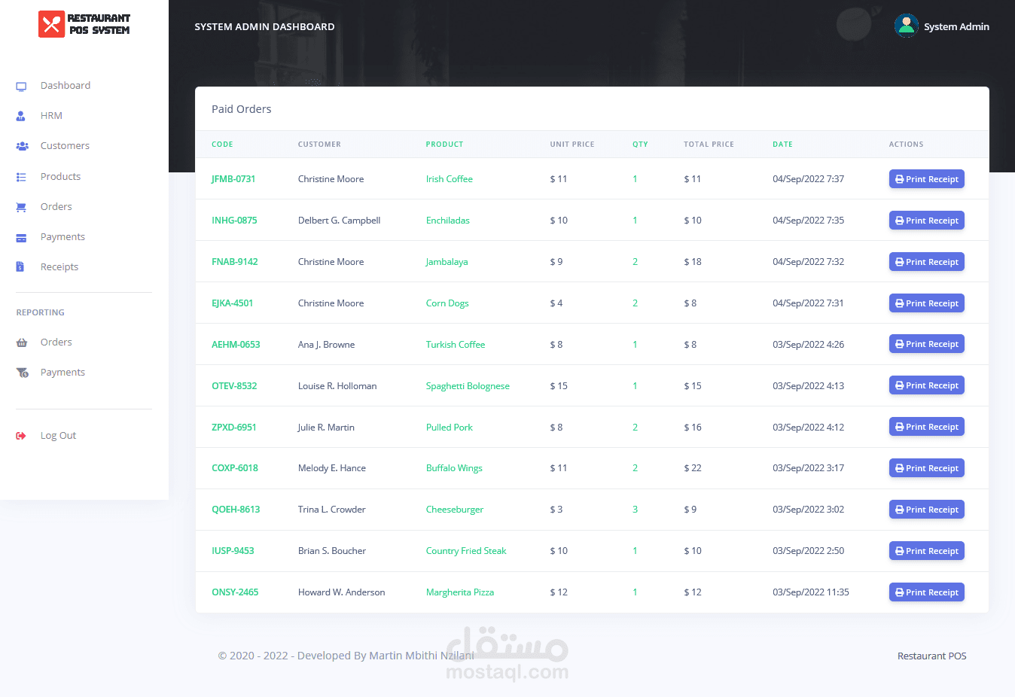
Task: Print receipt for order QOEH-8613
Action: pyautogui.click(x=927, y=510)
